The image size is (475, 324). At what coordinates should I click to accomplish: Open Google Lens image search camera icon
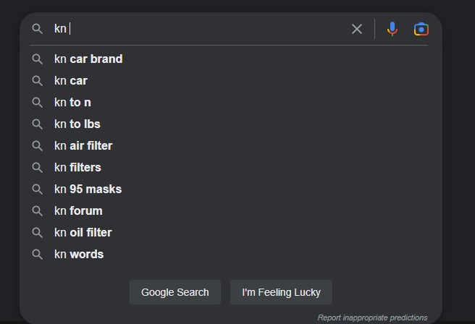(421, 29)
